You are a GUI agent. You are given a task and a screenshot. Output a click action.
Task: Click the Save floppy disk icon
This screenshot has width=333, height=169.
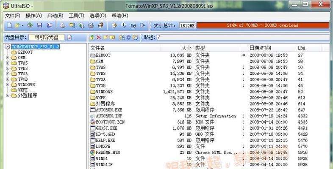click(x=39, y=25)
